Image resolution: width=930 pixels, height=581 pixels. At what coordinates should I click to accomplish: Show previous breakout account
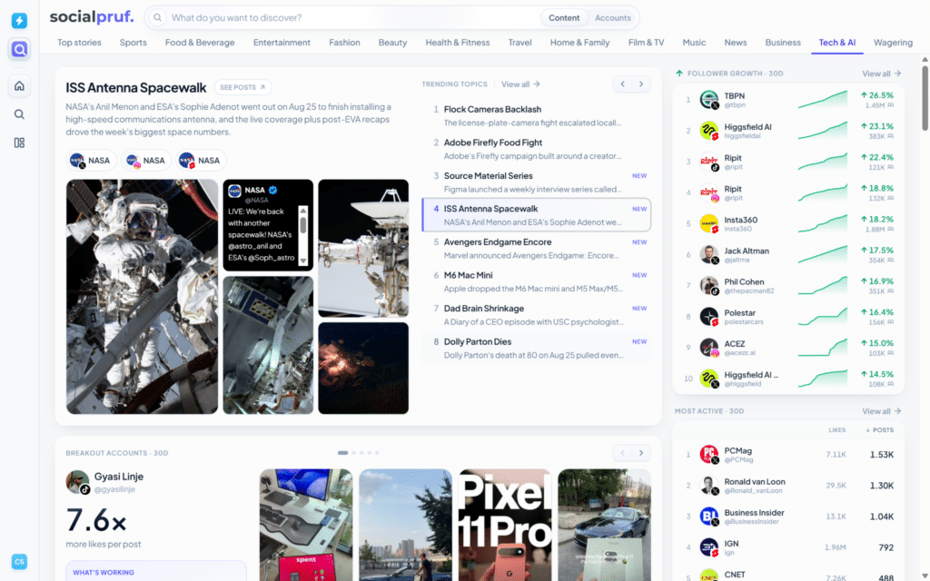point(623,453)
